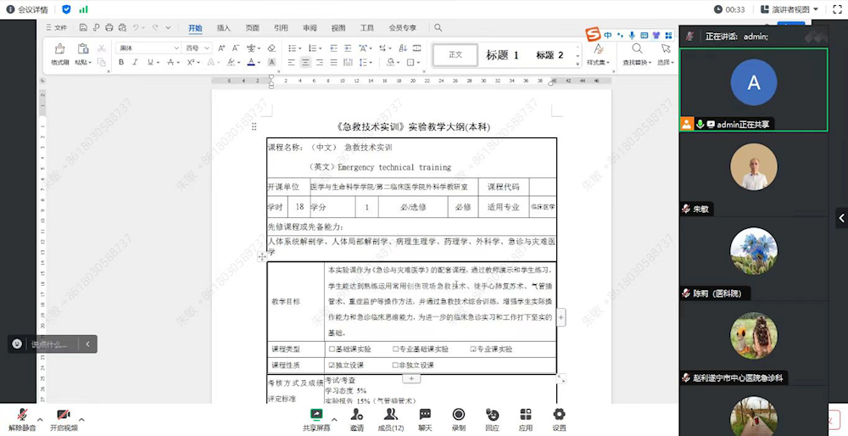Click the clear formatting eraser icon
Image resolution: width=848 pixels, height=436 pixels.
[x=271, y=48]
